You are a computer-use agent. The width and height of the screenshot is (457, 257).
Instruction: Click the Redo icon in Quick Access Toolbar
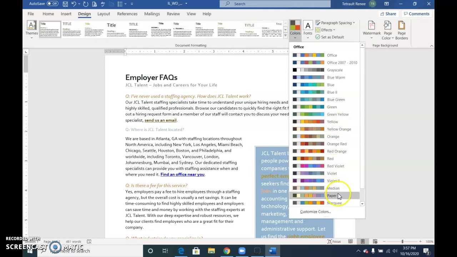click(86, 4)
